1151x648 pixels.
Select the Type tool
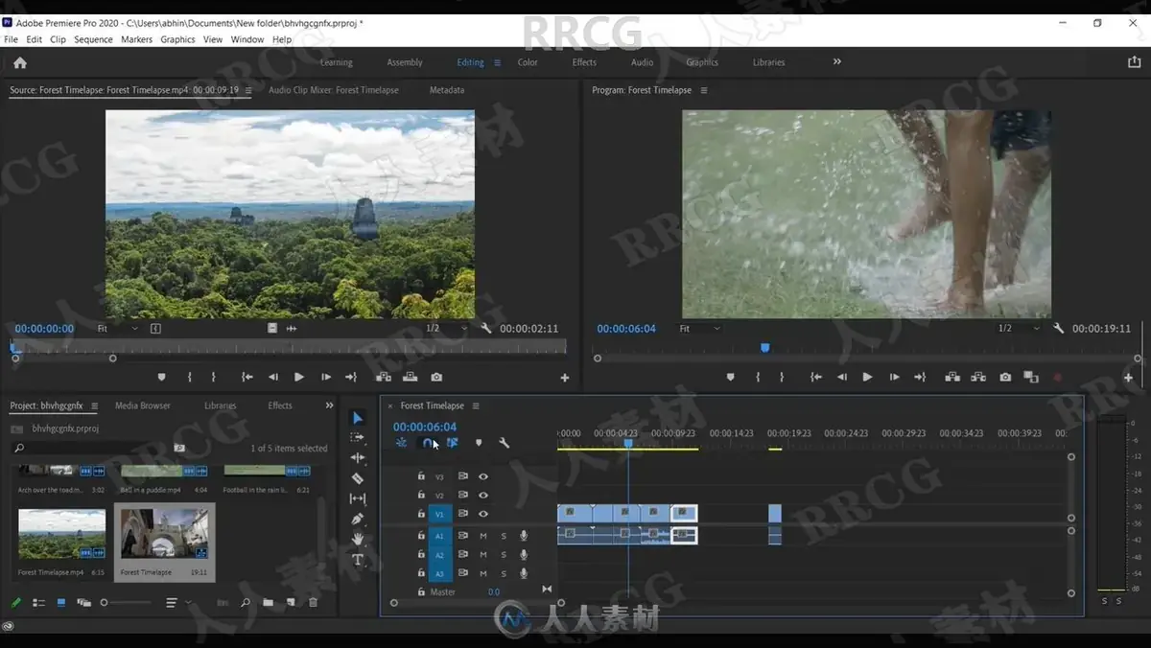pos(358,560)
